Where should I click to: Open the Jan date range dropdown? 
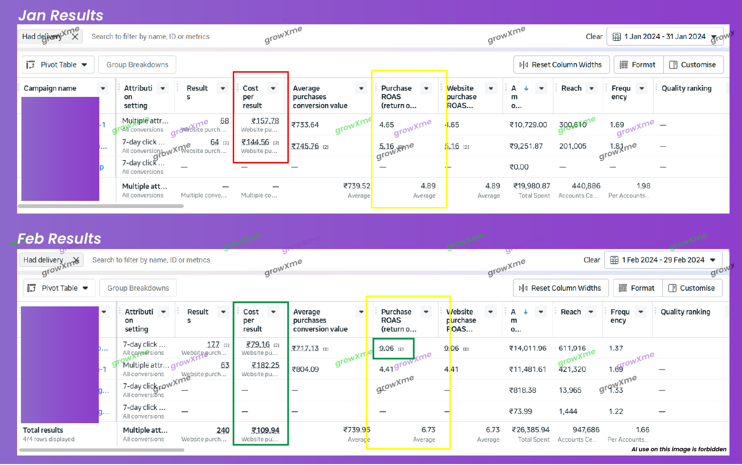(x=713, y=36)
